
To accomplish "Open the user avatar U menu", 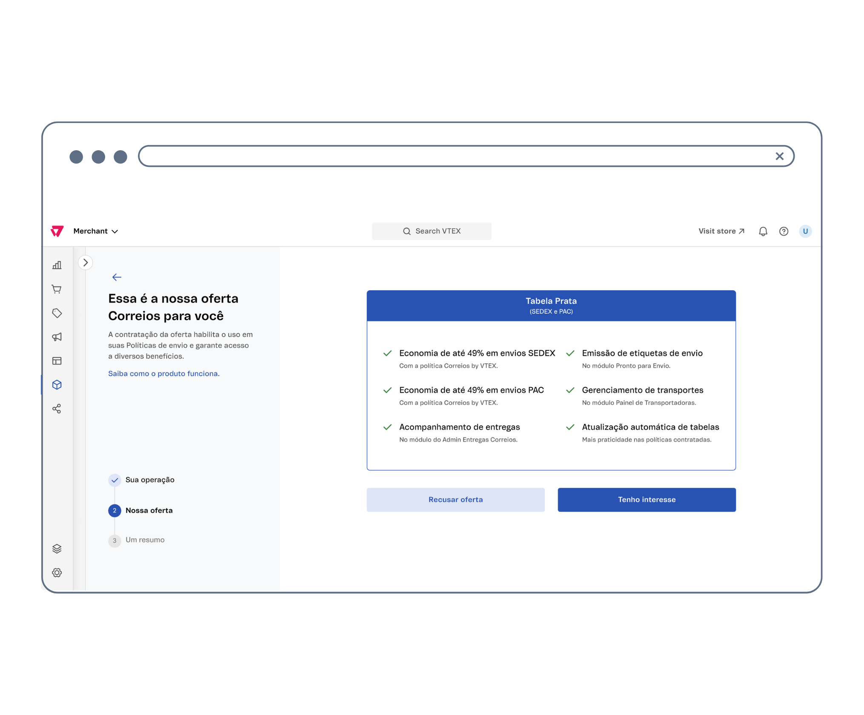I will pyautogui.click(x=805, y=231).
